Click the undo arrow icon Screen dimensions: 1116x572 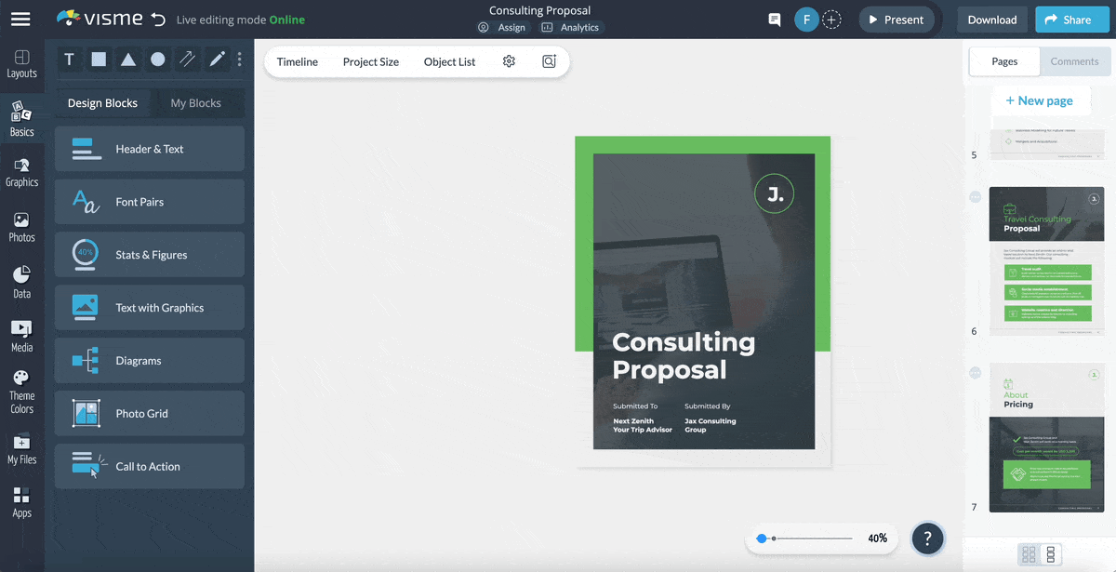[158, 20]
